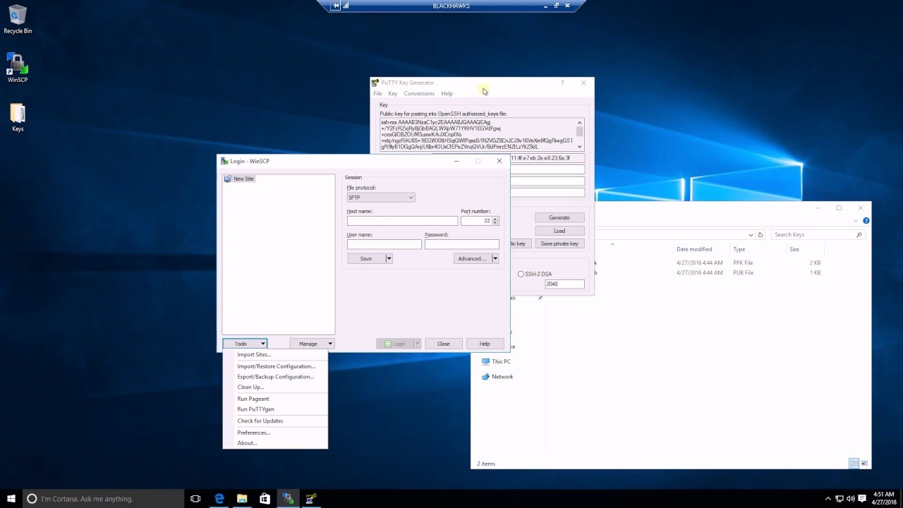Open About... from Tools menu
The height and width of the screenshot is (508, 903).
click(x=275, y=443)
